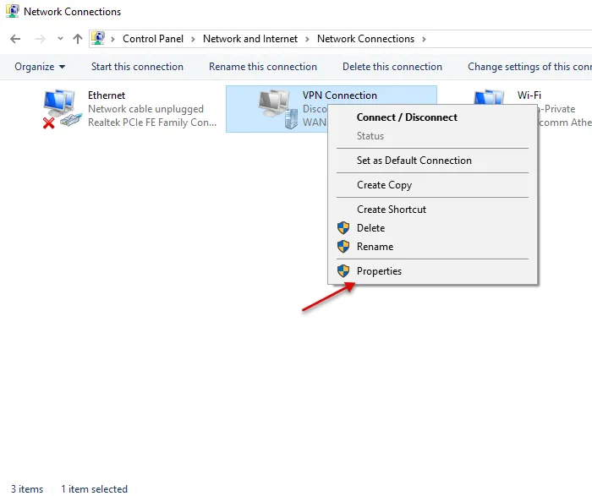This screenshot has height=496, width=592.
Task: Open the Organize dropdown menu
Action: pos(40,67)
